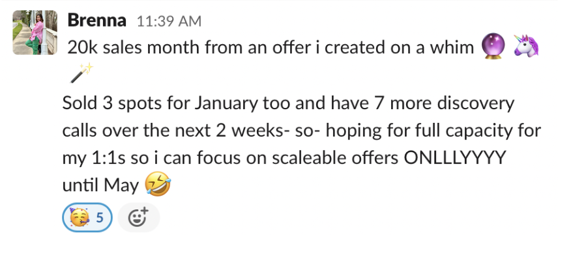Click the crystal ball emoji

pyautogui.click(x=492, y=47)
